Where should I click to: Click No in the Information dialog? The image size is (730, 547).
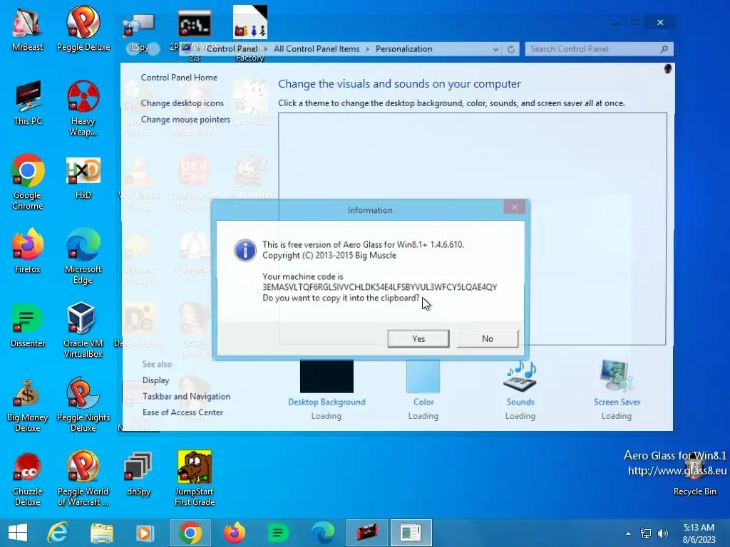[x=487, y=338]
